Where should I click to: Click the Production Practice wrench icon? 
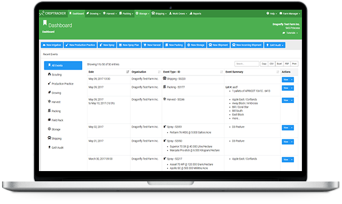49,83
